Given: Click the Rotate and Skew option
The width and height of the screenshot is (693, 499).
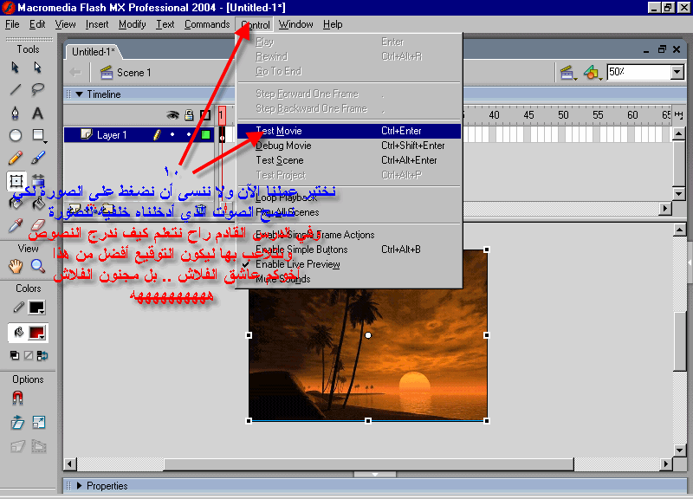Looking at the screenshot, I should point(17,423).
